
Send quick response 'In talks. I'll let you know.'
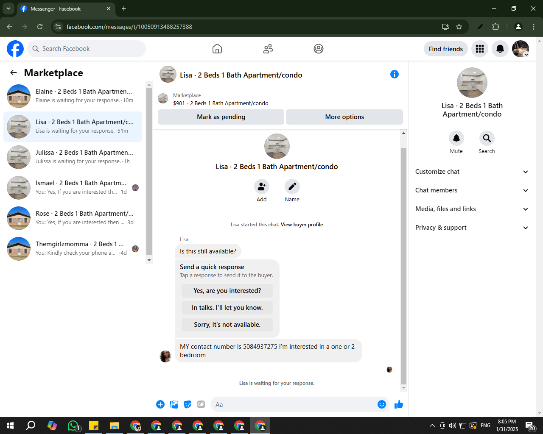coord(227,308)
